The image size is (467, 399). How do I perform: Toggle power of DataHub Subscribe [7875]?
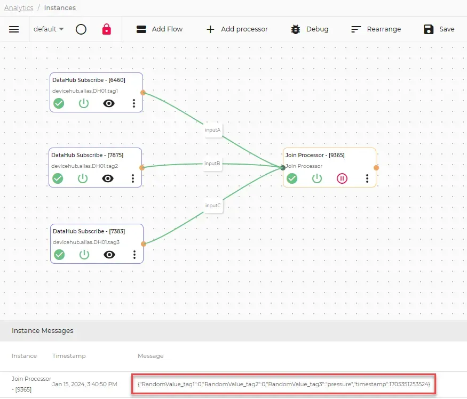coord(83,178)
